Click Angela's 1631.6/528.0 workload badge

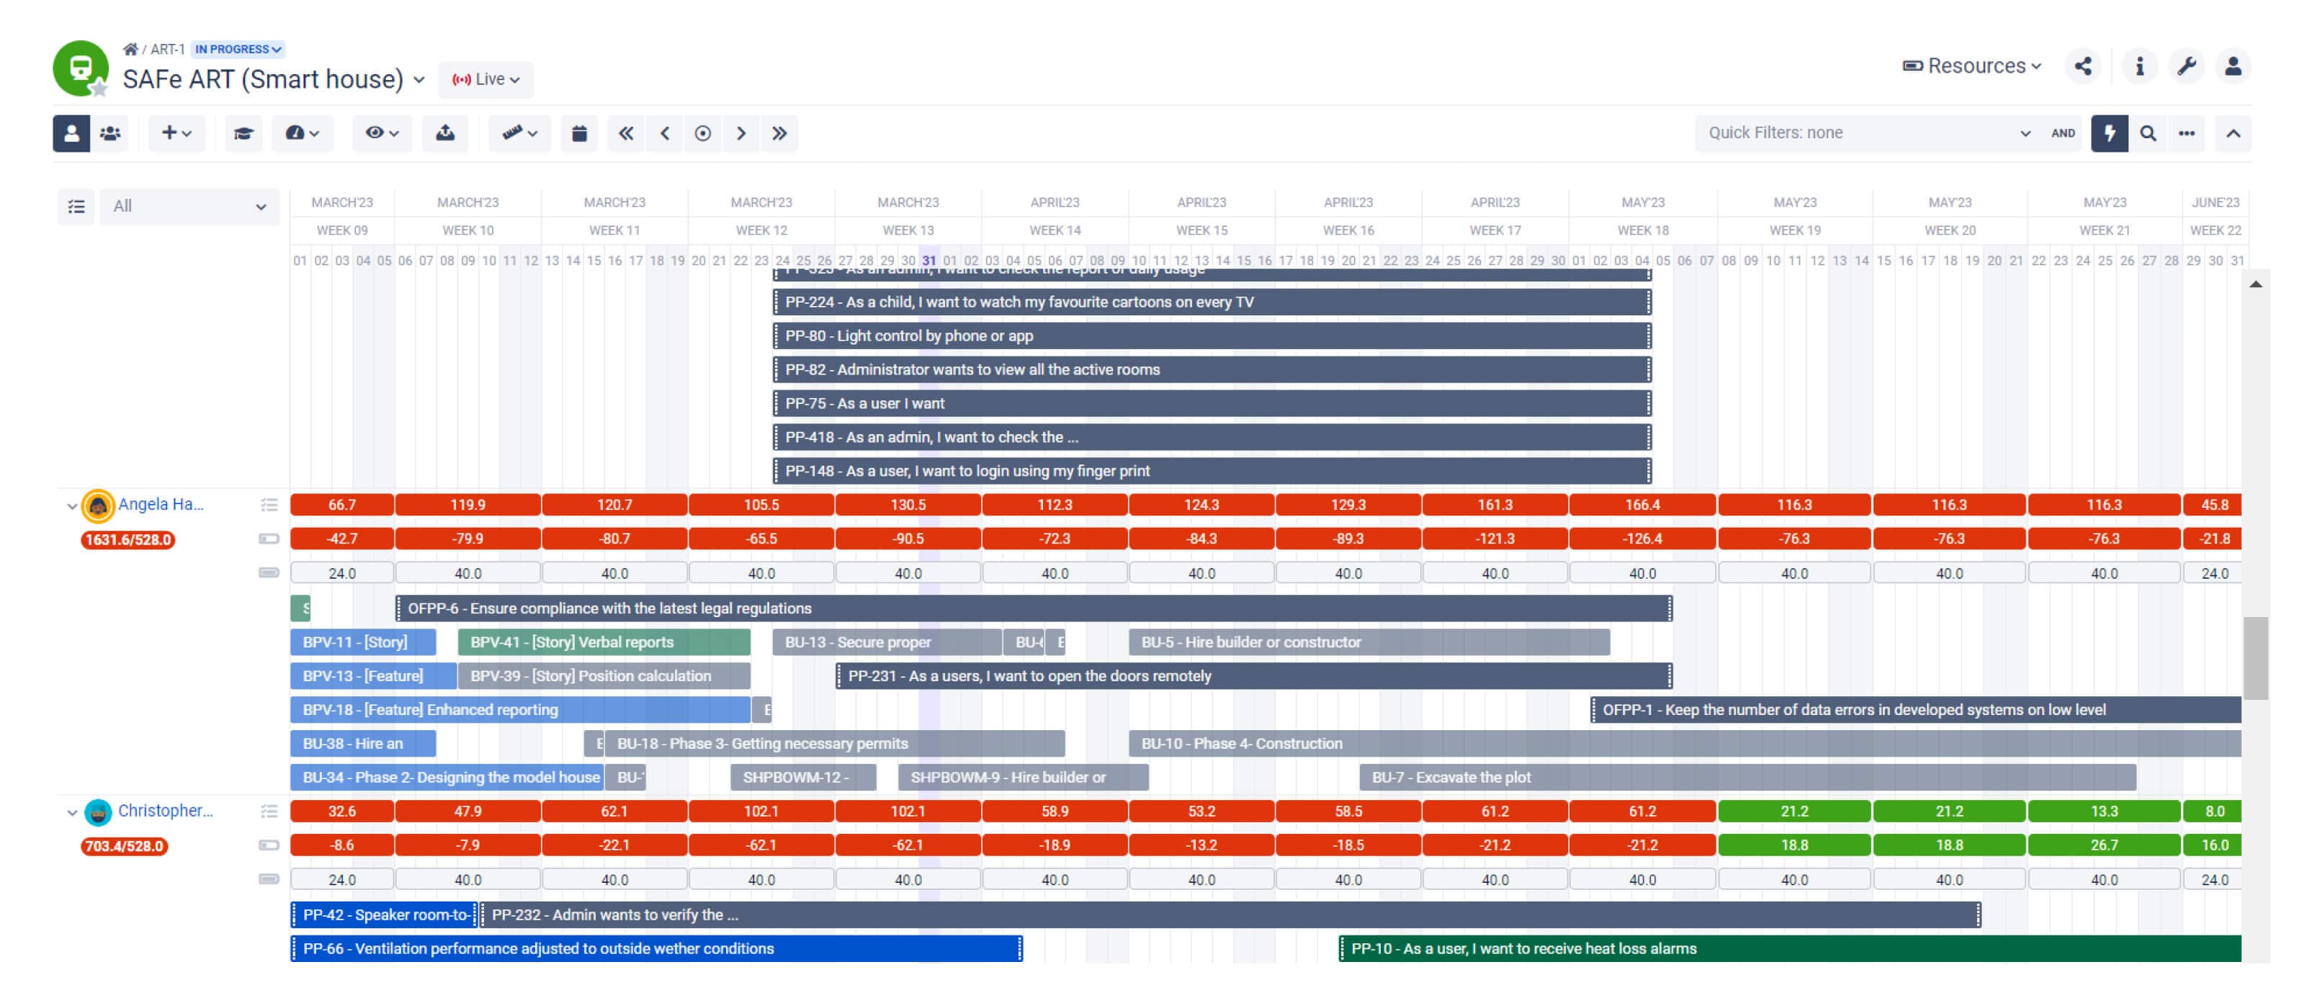click(128, 540)
